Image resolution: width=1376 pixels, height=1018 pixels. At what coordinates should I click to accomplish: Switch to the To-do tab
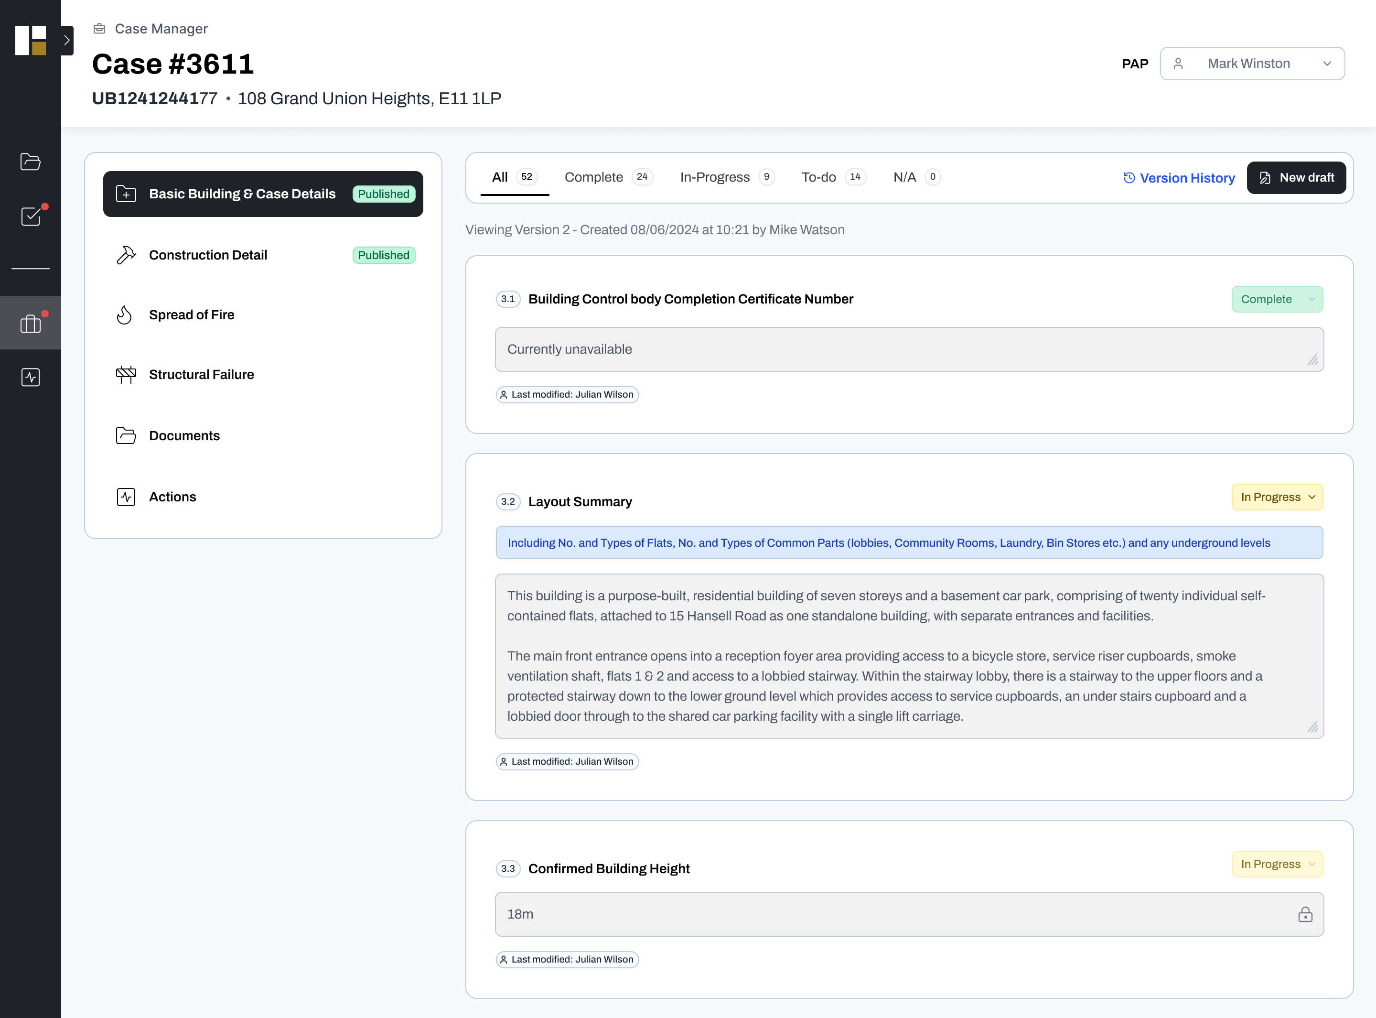coord(833,177)
